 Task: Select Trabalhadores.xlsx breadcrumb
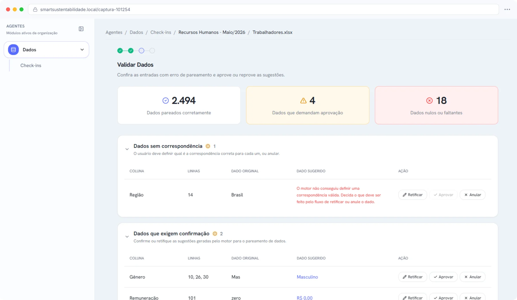[272, 32]
